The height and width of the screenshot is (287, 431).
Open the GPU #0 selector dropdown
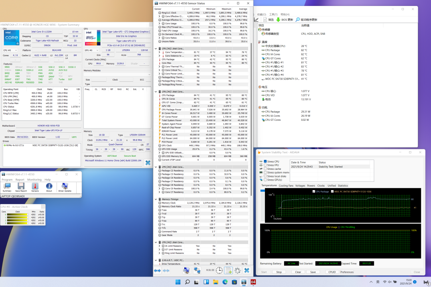(x=93, y=50)
